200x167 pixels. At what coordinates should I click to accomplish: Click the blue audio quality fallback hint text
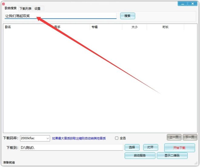tap(79, 138)
